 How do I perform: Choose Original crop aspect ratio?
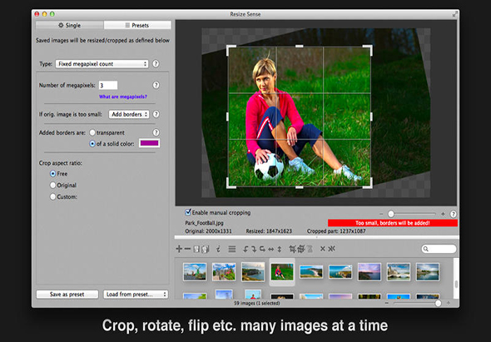52,185
